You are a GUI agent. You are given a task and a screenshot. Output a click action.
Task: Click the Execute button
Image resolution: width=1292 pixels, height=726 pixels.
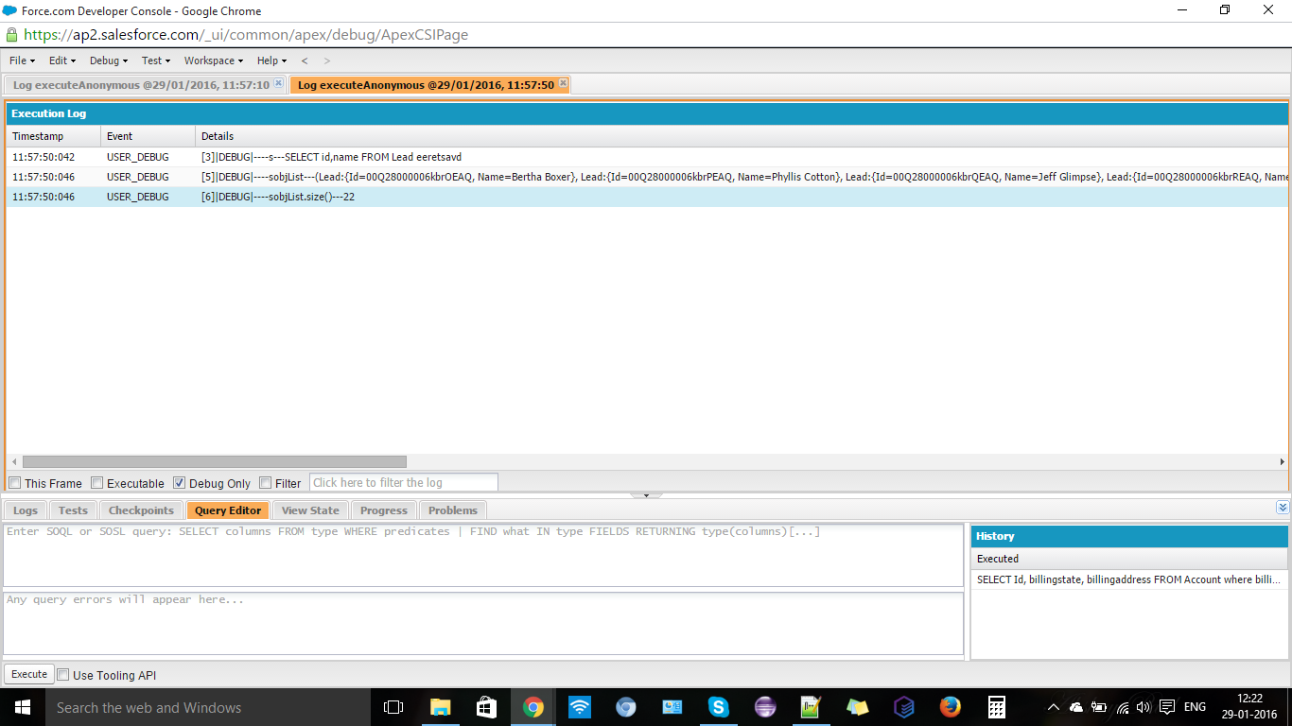[29, 674]
